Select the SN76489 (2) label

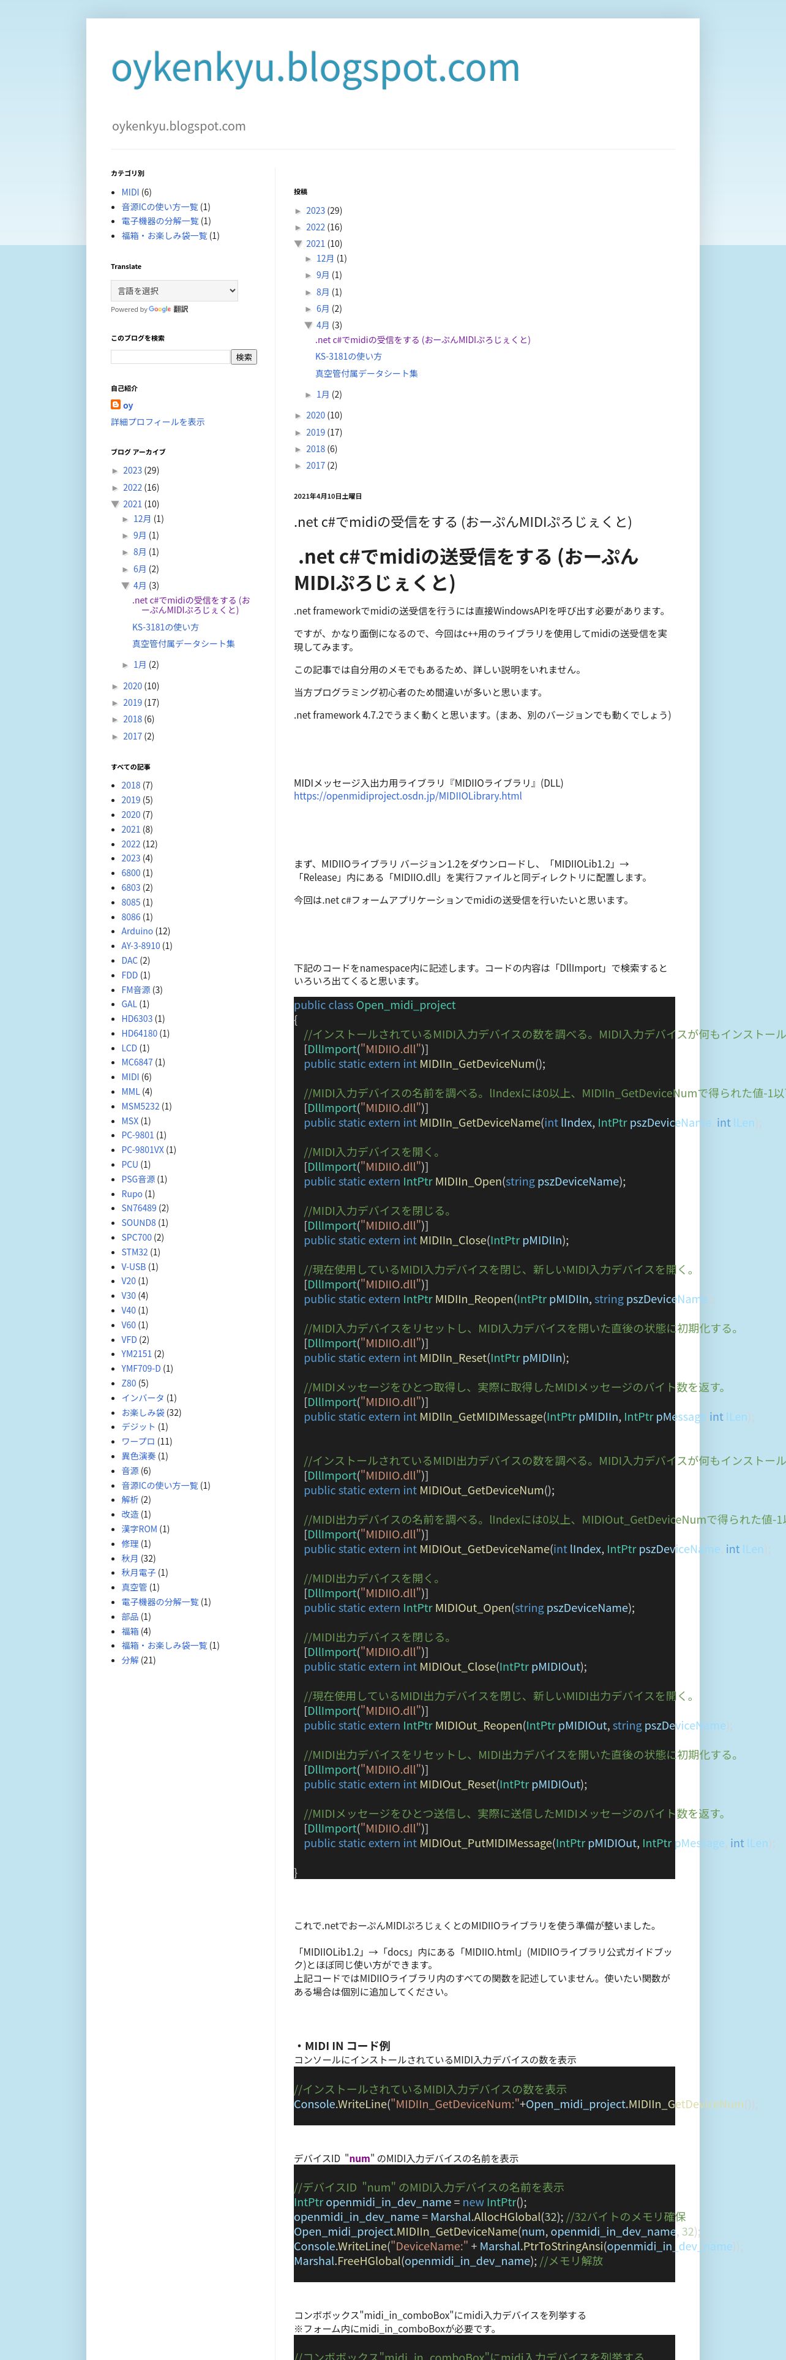[x=139, y=1208]
